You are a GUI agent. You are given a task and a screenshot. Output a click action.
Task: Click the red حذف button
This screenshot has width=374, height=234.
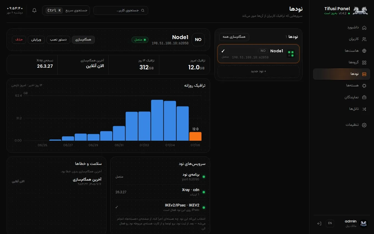click(19, 40)
